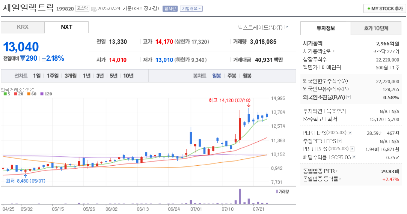Viewport: 407px width, 214px height.
Task: Open help icon next to 배당수익률 2025.03
Action: [x=354, y=157]
